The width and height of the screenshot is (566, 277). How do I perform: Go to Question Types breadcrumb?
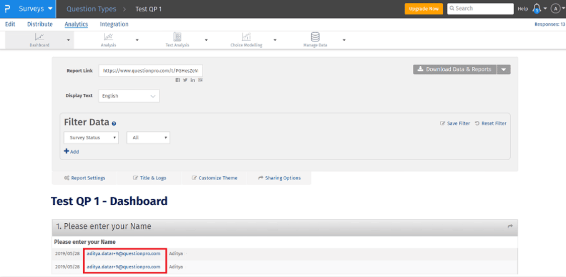pos(92,9)
